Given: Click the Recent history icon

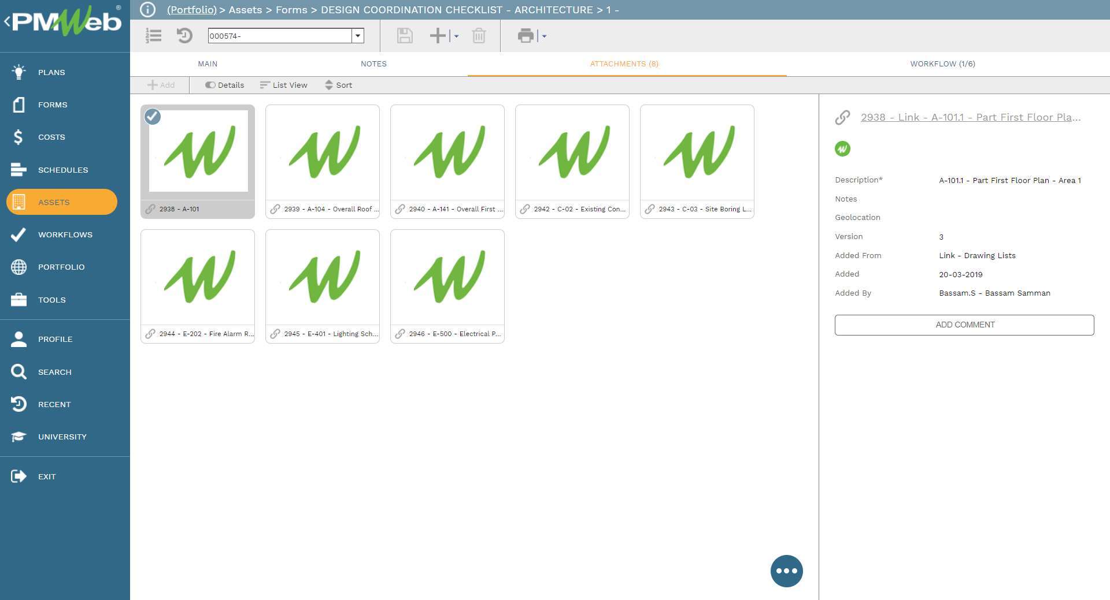Looking at the screenshot, I should point(18,404).
